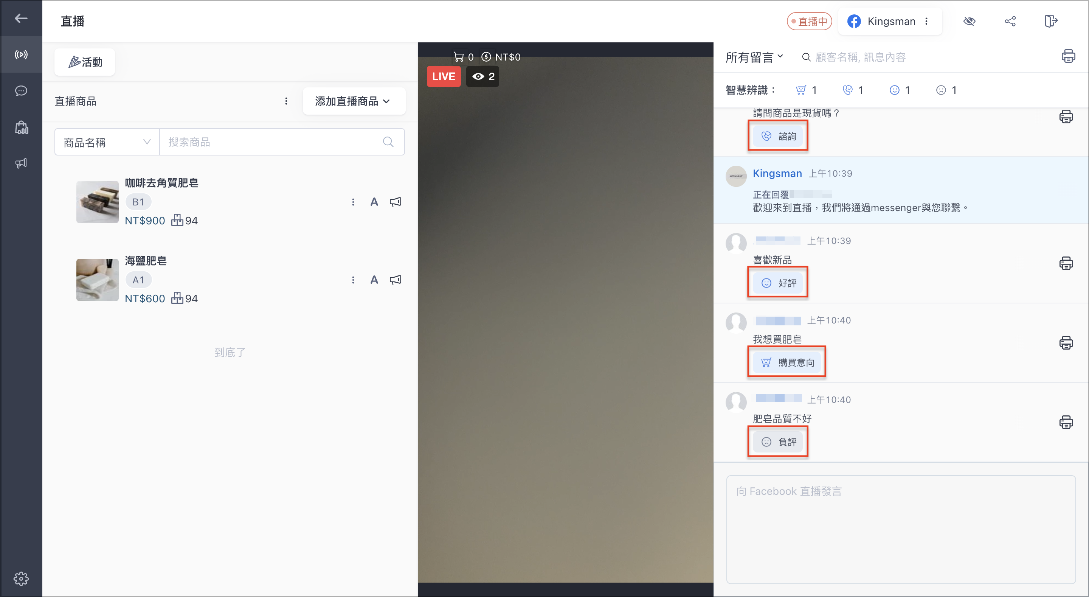Click the 海鹽肥皂 product name

pos(146,261)
